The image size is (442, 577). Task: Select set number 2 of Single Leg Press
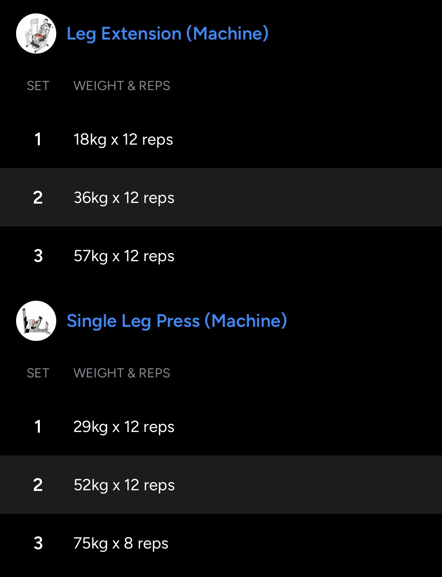click(x=38, y=485)
